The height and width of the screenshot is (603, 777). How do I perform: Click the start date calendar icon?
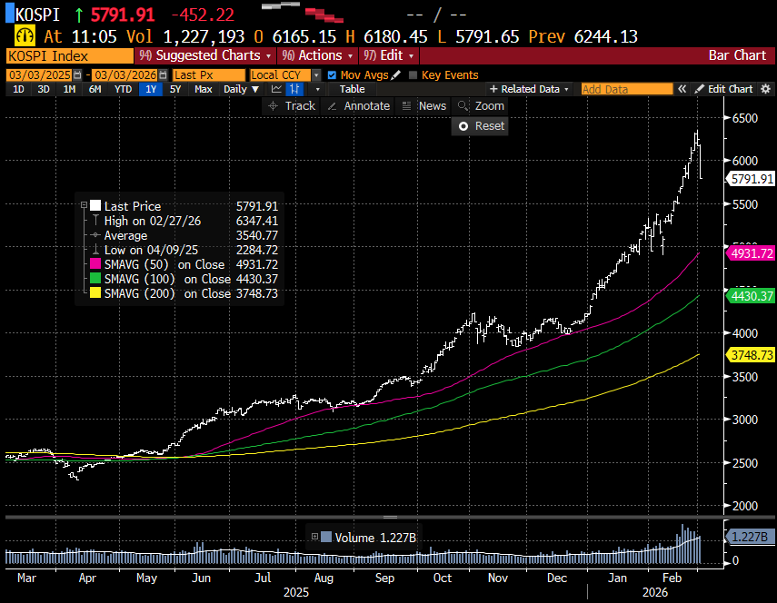[x=76, y=75]
